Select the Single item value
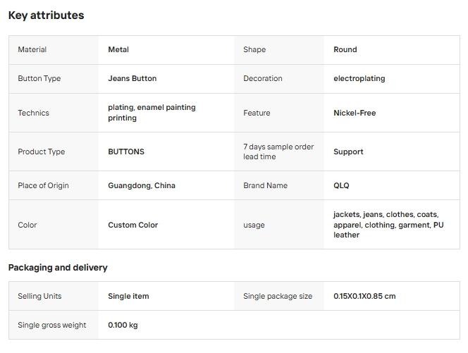The image size is (468, 353). pos(128,297)
